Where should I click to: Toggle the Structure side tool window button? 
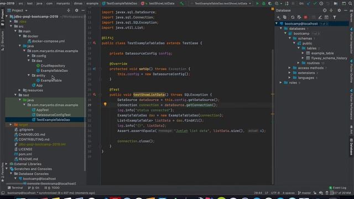pyautogui.click(x=2, y=41)
